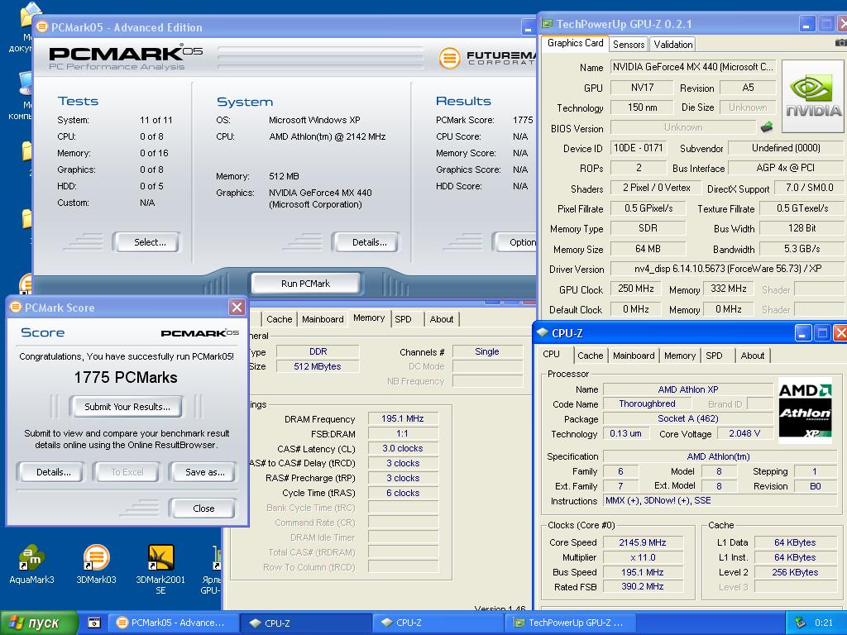847x635 pixels.
Task: Click the Bus Interface AGP 4x @ PCI field
Action: pos(786,167)
